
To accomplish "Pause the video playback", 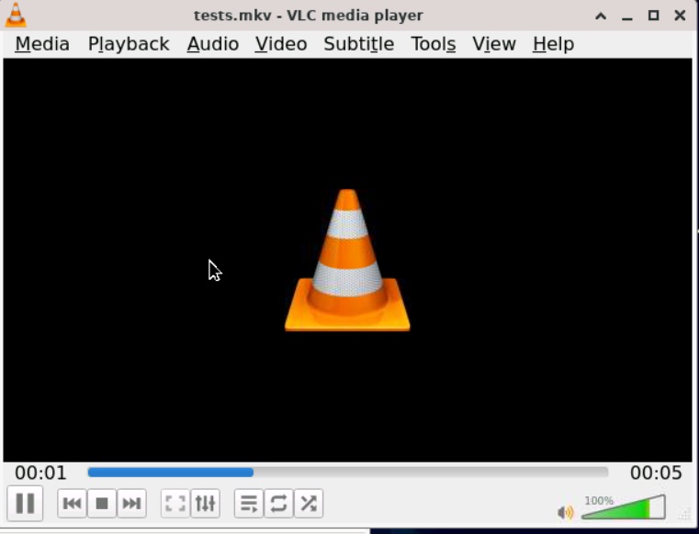I will pyautogui.click(x=25, y=504).
